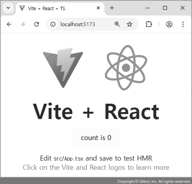Bookmark this page with the star
192x184 pixels.
[130, 24]
